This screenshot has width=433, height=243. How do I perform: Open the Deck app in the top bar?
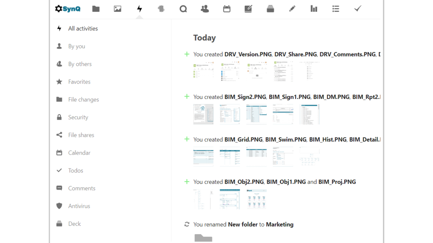(x=270, y=9)
